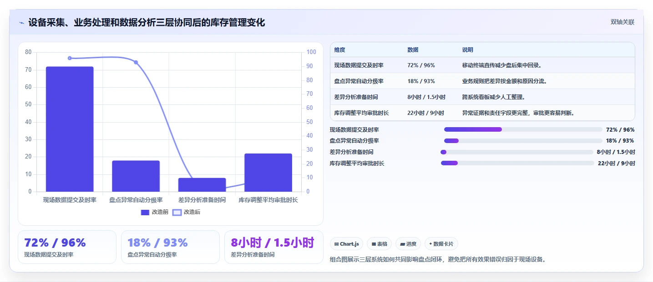Click the panel title 设备采集、业务处理和数据分析

pyautogui.click(x=147, y=22)
